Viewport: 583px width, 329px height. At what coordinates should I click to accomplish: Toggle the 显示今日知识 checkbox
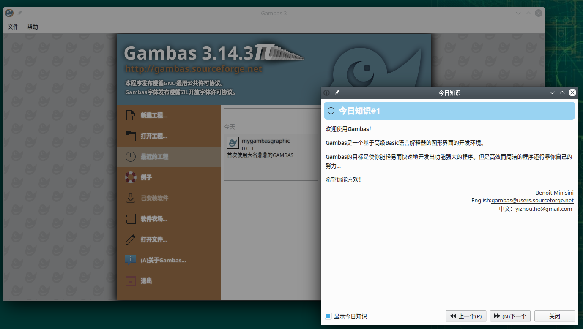[328, 315]
